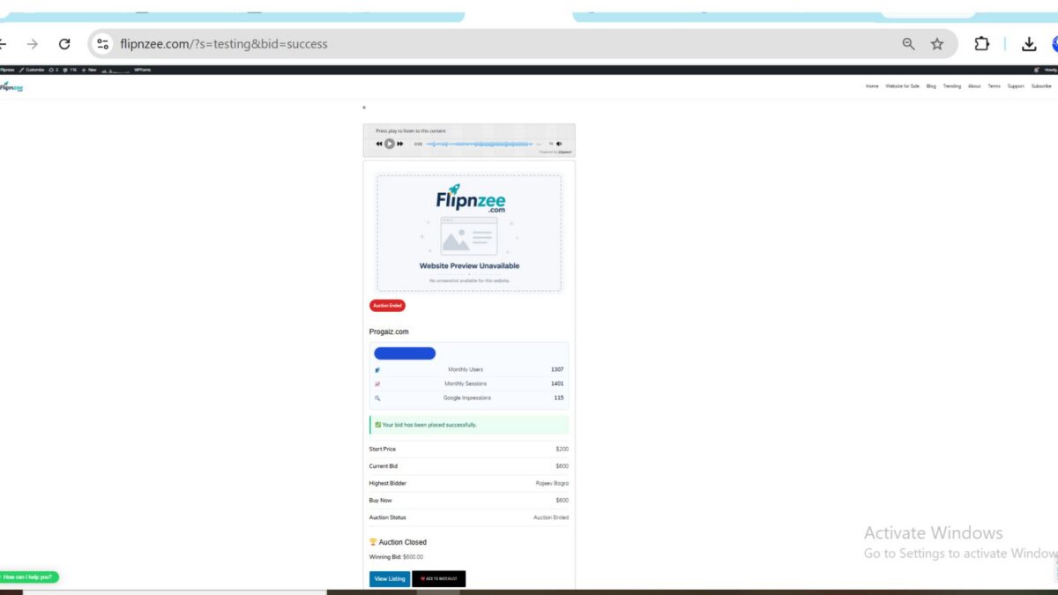Image resolution: width=1058 pixels, height=595 pixels.
Task: Go to the Trending page
Action: 952,86
